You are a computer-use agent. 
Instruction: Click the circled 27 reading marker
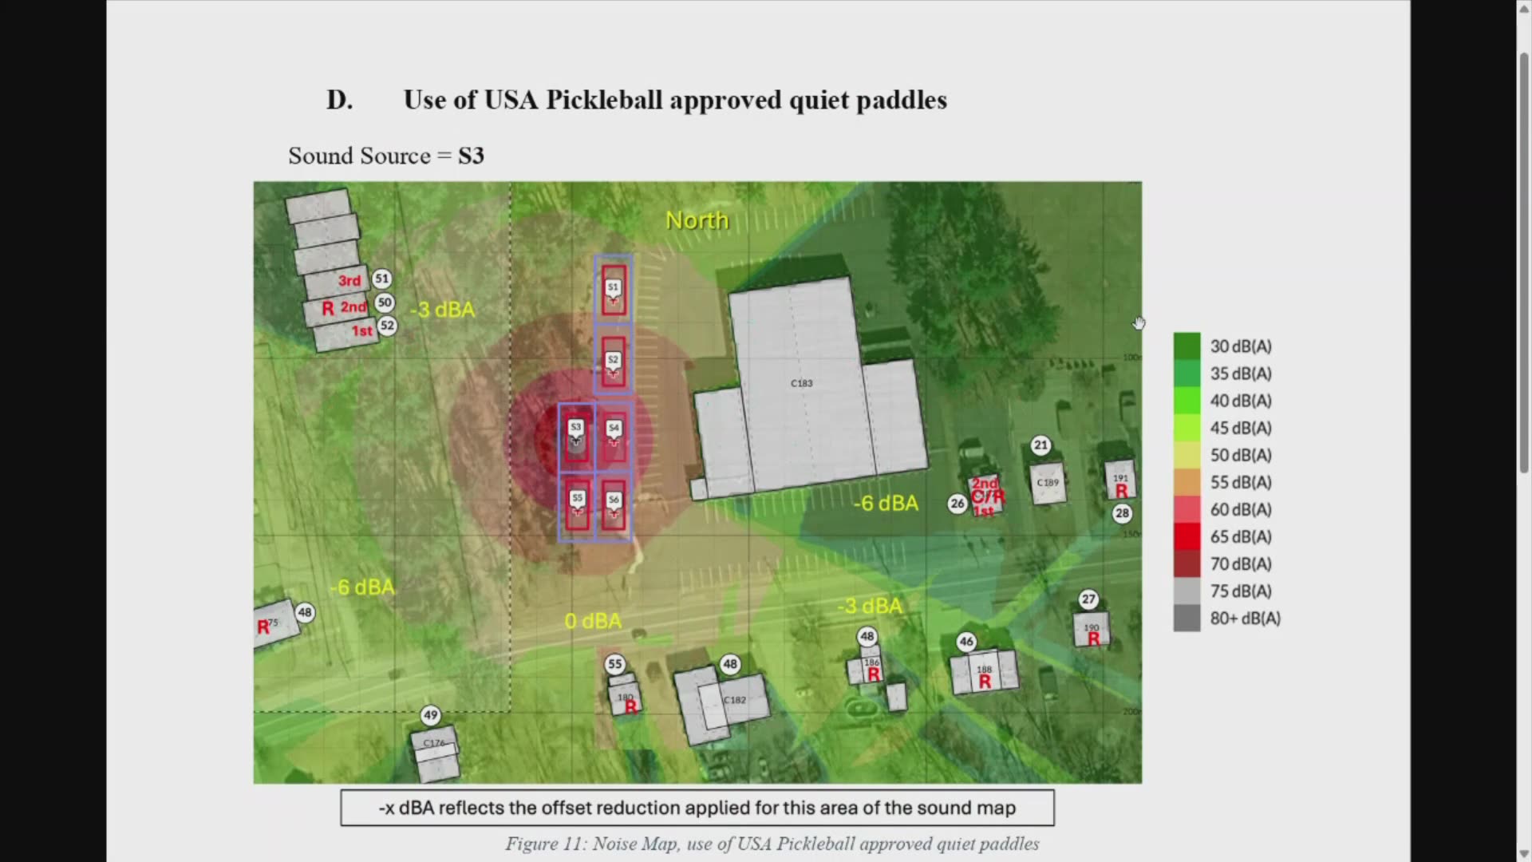pyautogui.click(x=1088, y=599)
